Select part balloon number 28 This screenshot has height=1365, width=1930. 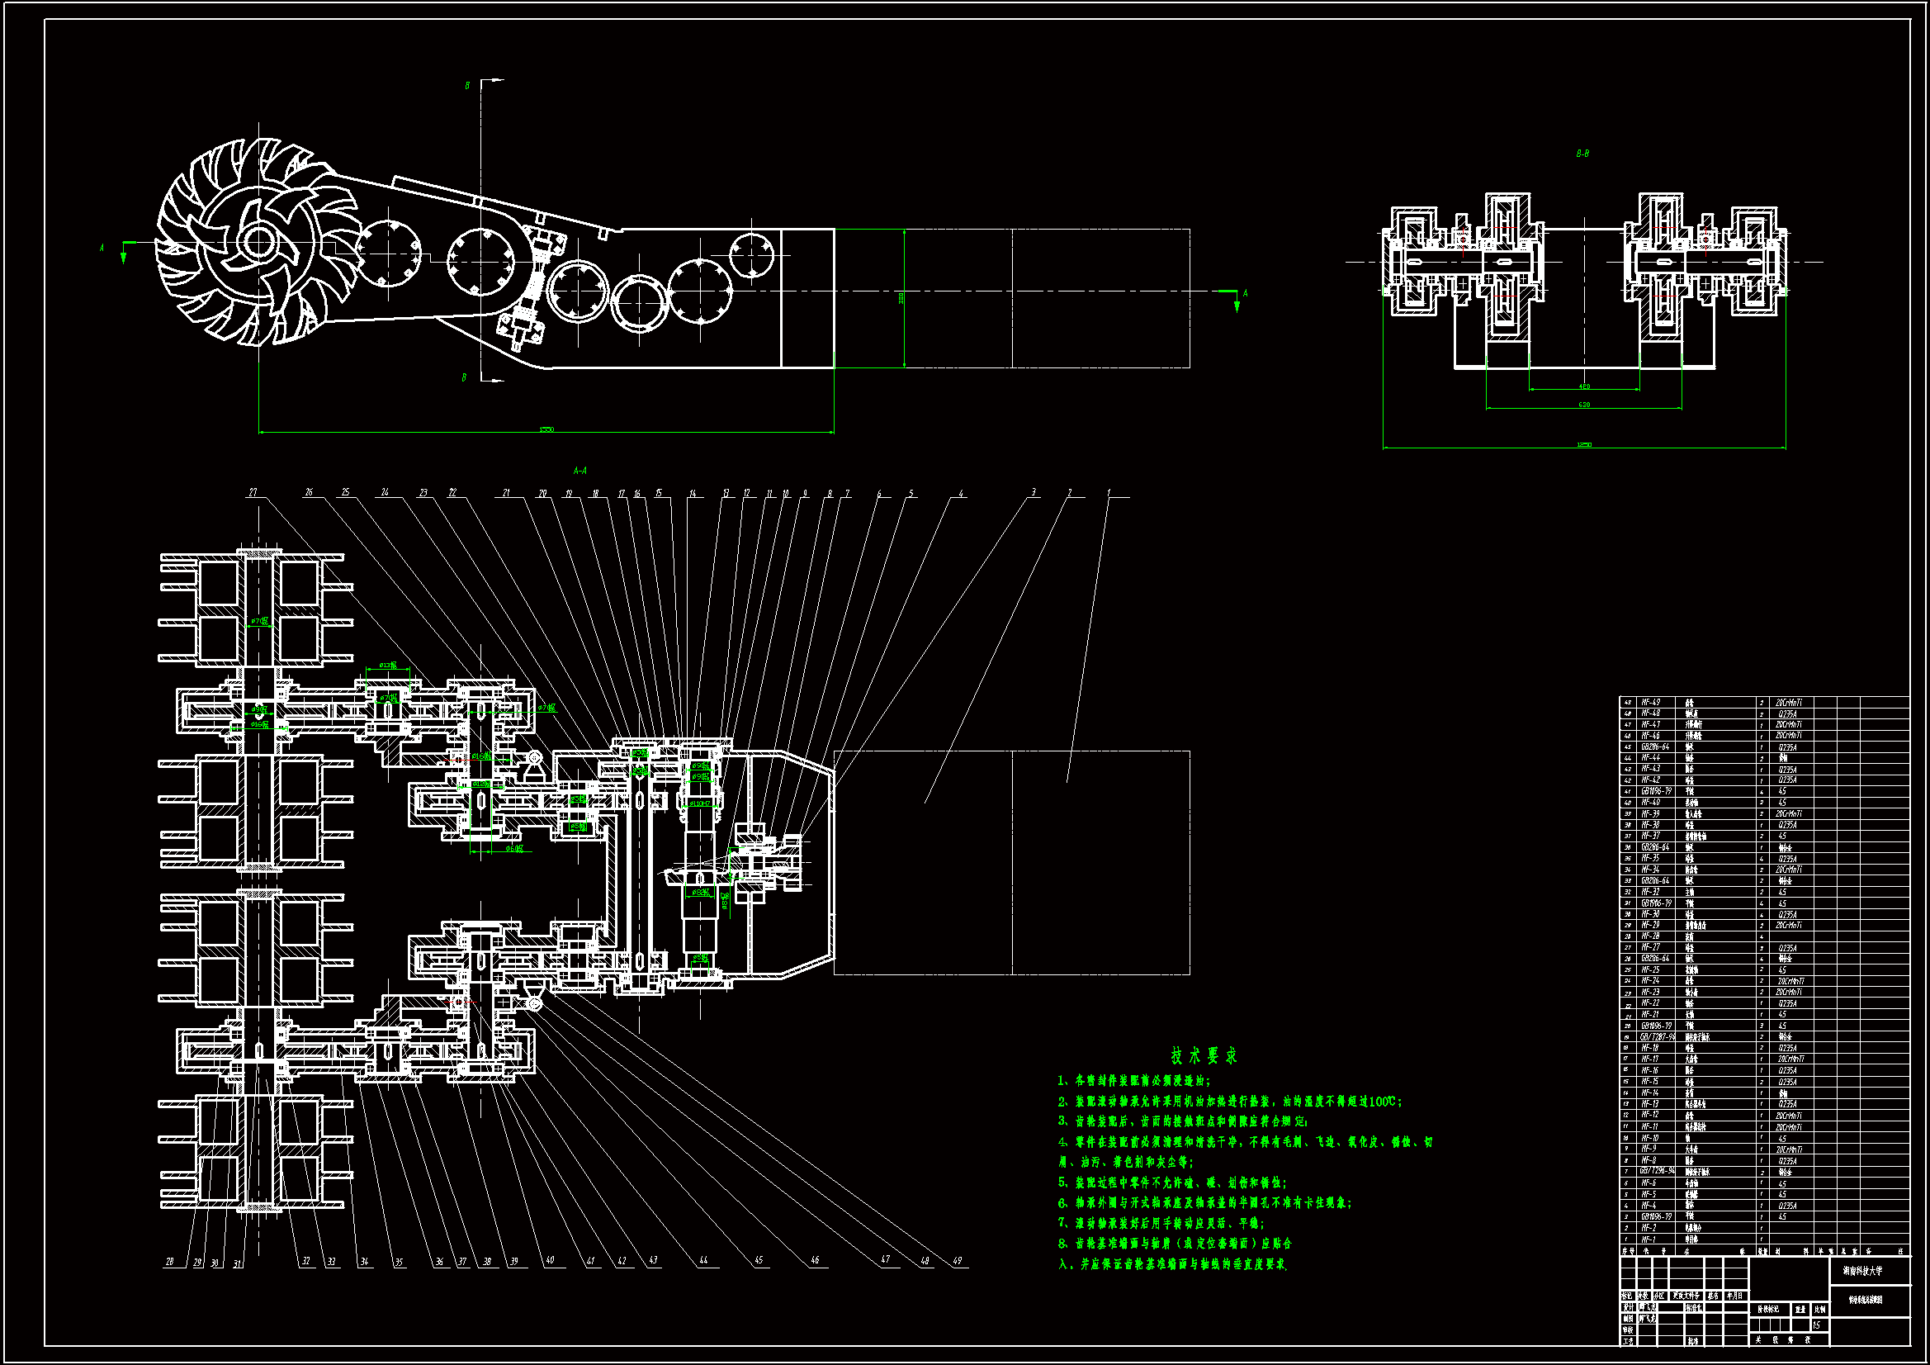point(170,1262)
